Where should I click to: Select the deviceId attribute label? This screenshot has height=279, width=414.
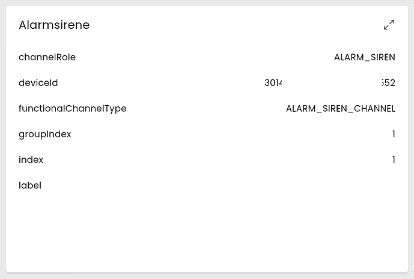coord(38,83)
